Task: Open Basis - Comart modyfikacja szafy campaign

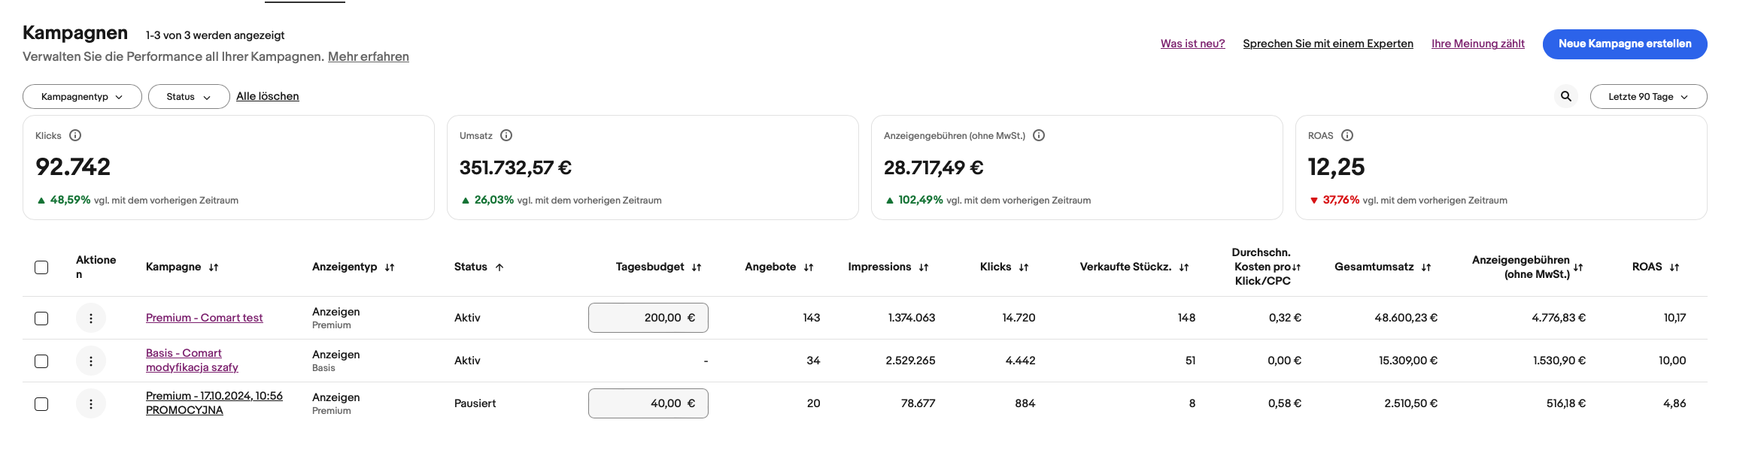Action: tap(192, 360)
